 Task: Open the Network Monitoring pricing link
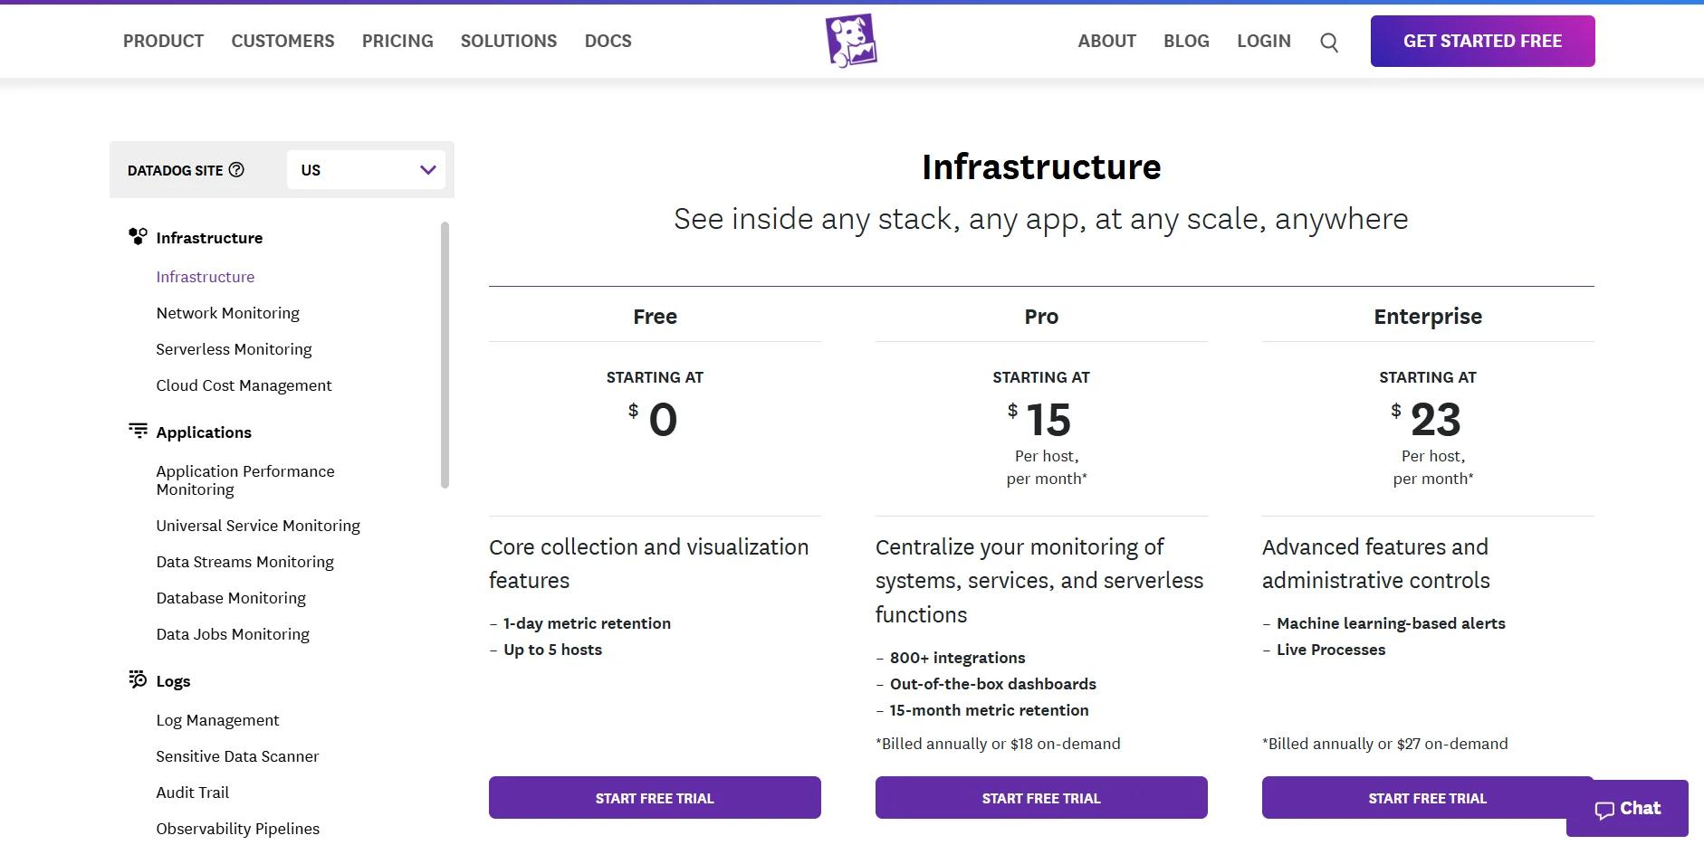227,313
